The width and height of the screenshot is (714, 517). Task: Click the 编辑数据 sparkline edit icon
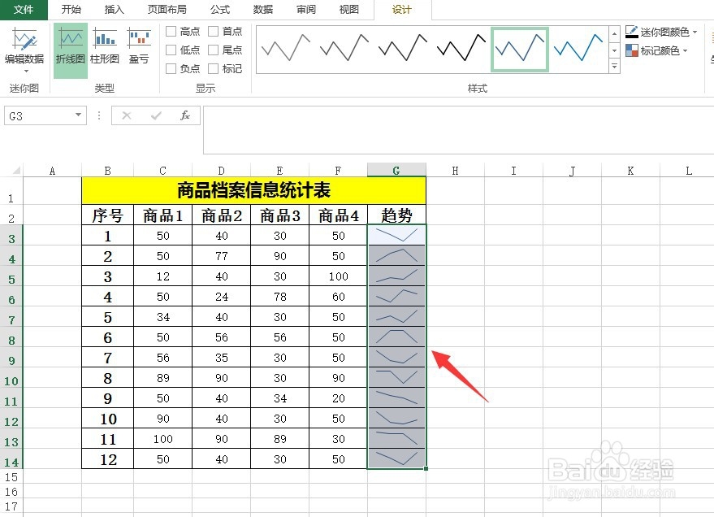24,39
